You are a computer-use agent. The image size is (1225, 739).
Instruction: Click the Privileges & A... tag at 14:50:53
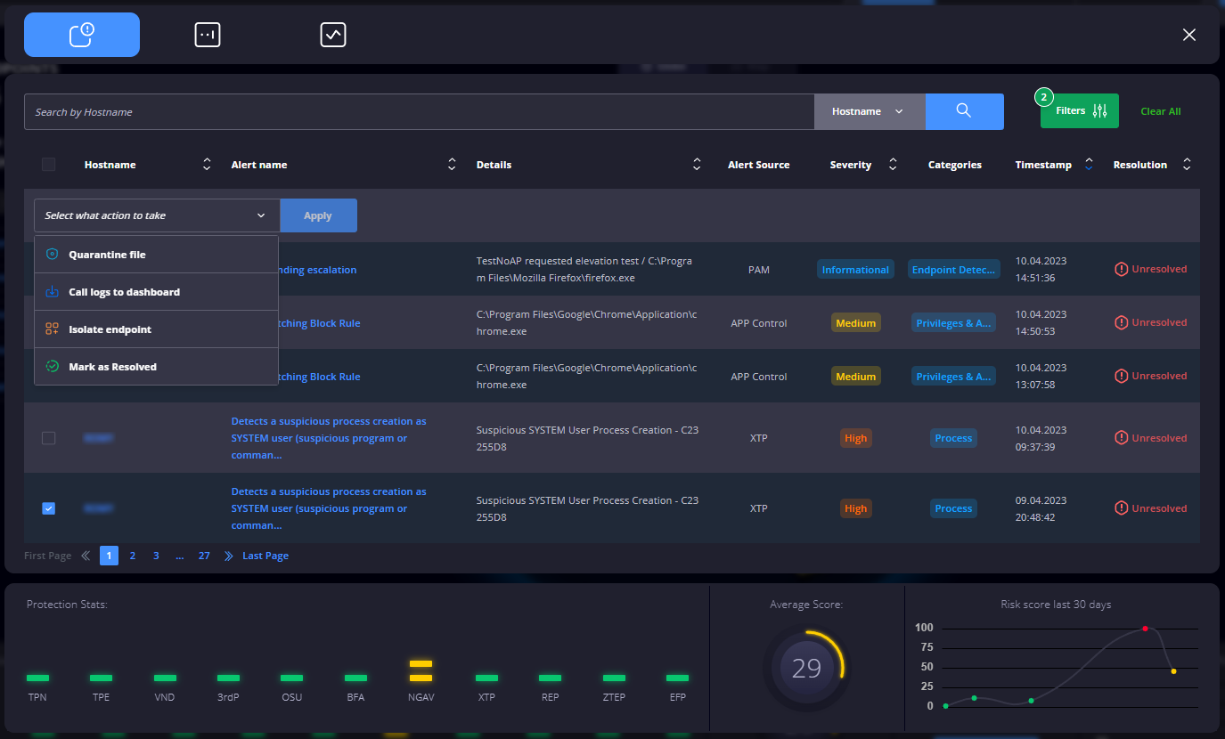point(953,323)
